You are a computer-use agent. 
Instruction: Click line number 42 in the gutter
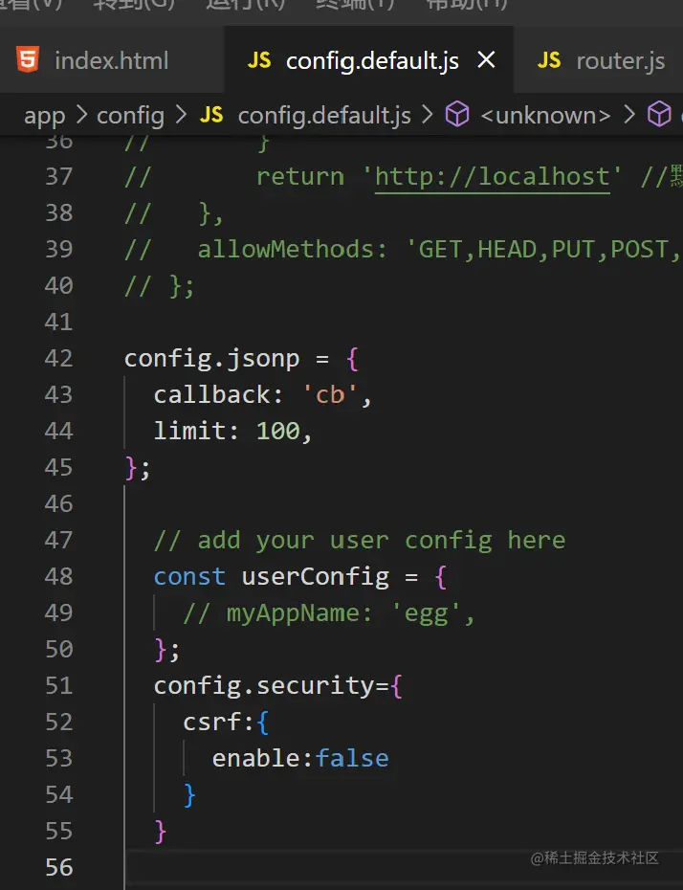pyautogui.click(x=59, y=359)
